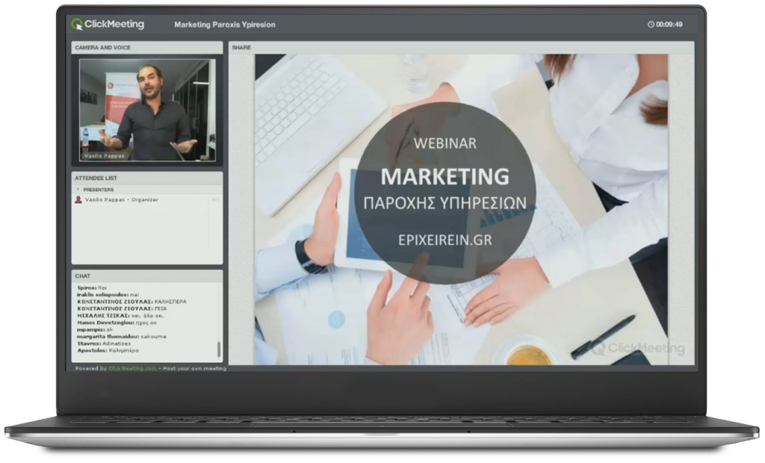Screen dimensions: 765x463
Task: Click the elapsed time 00:09:49
Action: click(x=669, y=25)
